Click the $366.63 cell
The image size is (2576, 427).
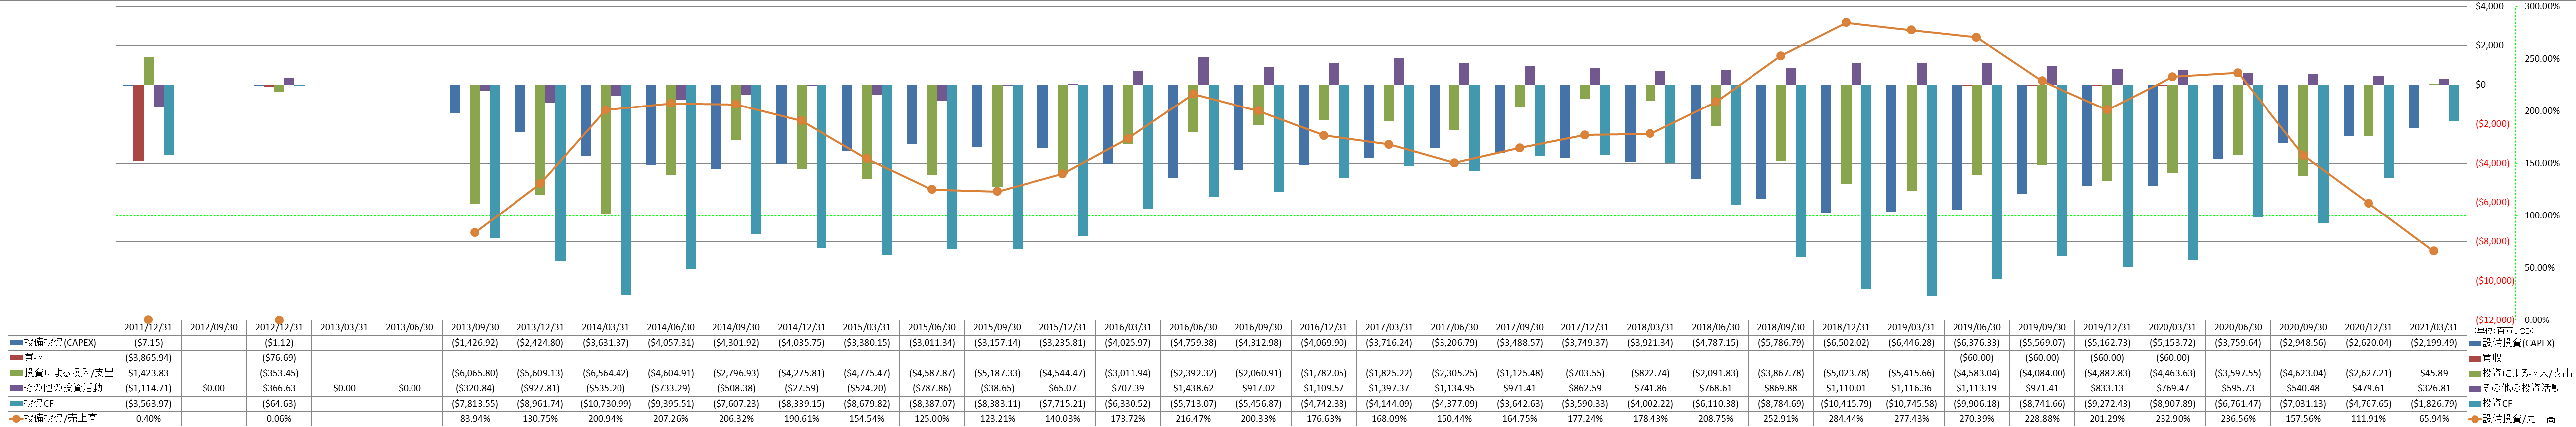279,388
